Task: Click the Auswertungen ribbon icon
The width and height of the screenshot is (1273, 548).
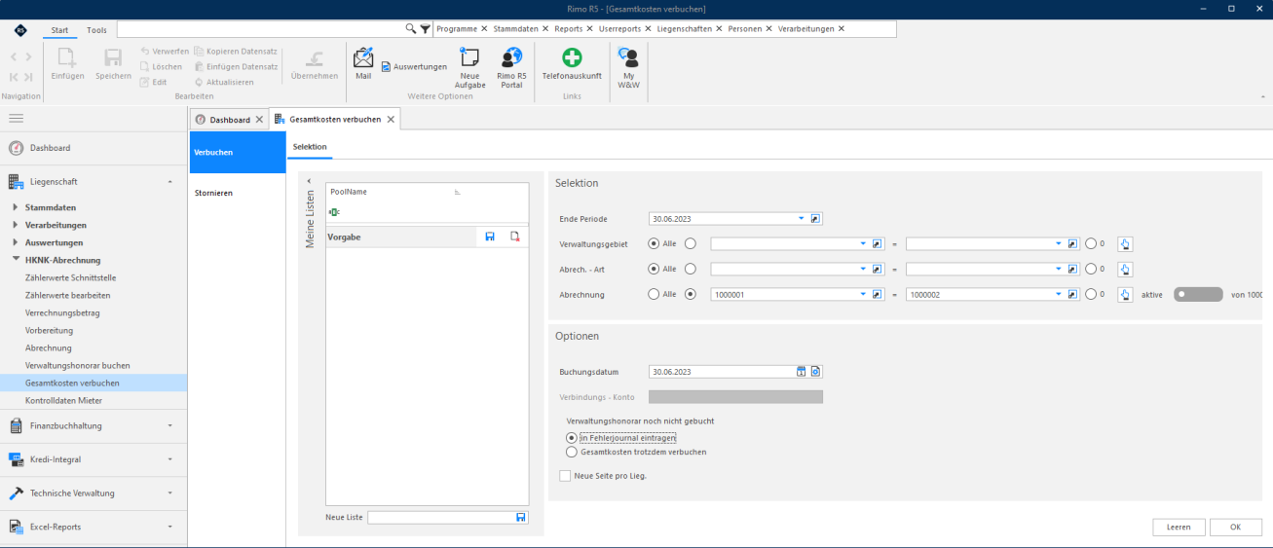Action: point(414,67)
